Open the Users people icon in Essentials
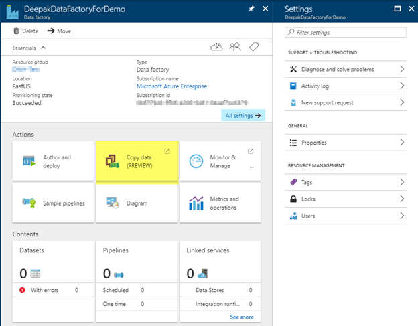The width and height of the screenshot is (418, 326). pos(235,47)
